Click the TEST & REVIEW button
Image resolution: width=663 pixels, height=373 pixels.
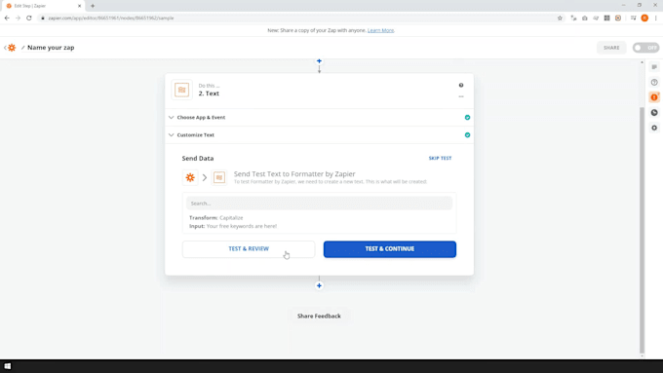[x=249, y=249]
